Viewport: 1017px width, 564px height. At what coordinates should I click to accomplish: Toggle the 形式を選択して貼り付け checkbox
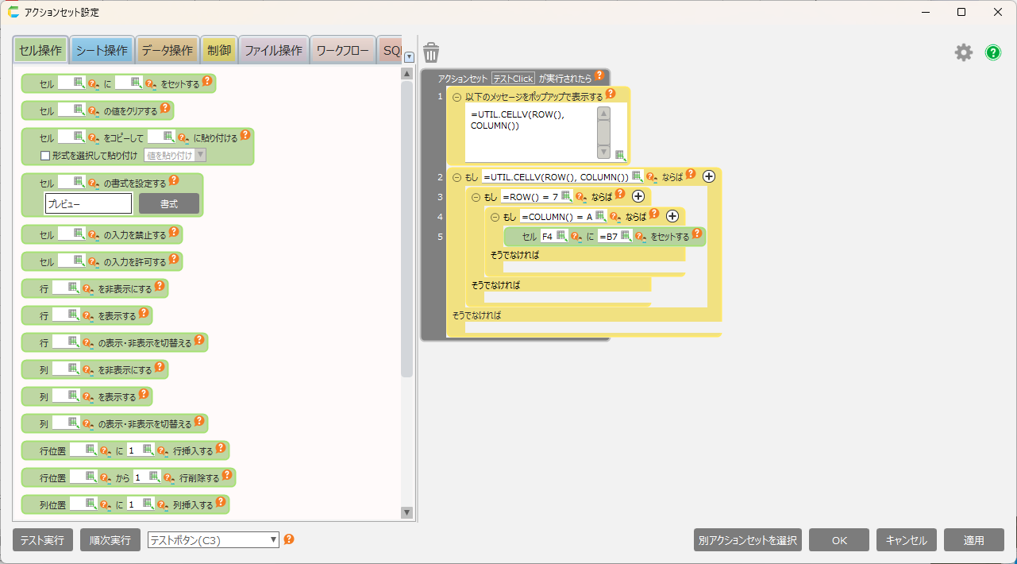click(x=45, y=156)
